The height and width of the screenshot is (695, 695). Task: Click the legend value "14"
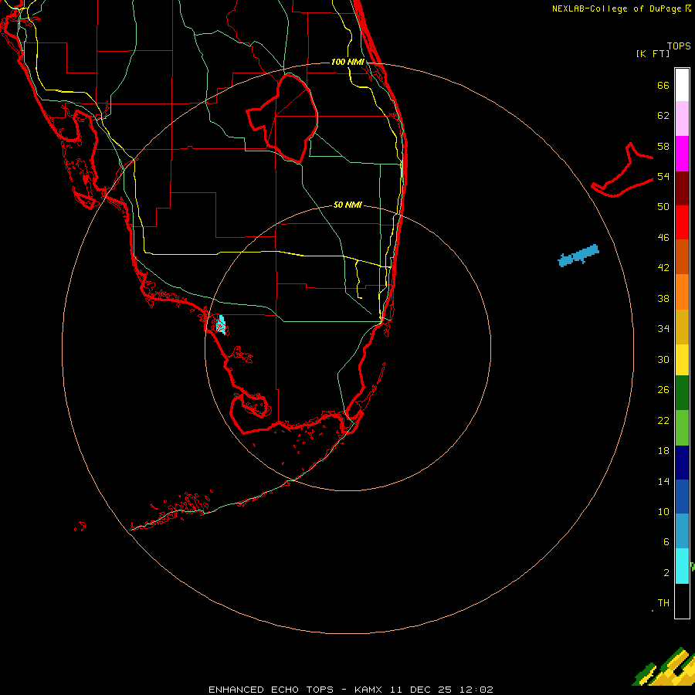[x=663, y=481]
